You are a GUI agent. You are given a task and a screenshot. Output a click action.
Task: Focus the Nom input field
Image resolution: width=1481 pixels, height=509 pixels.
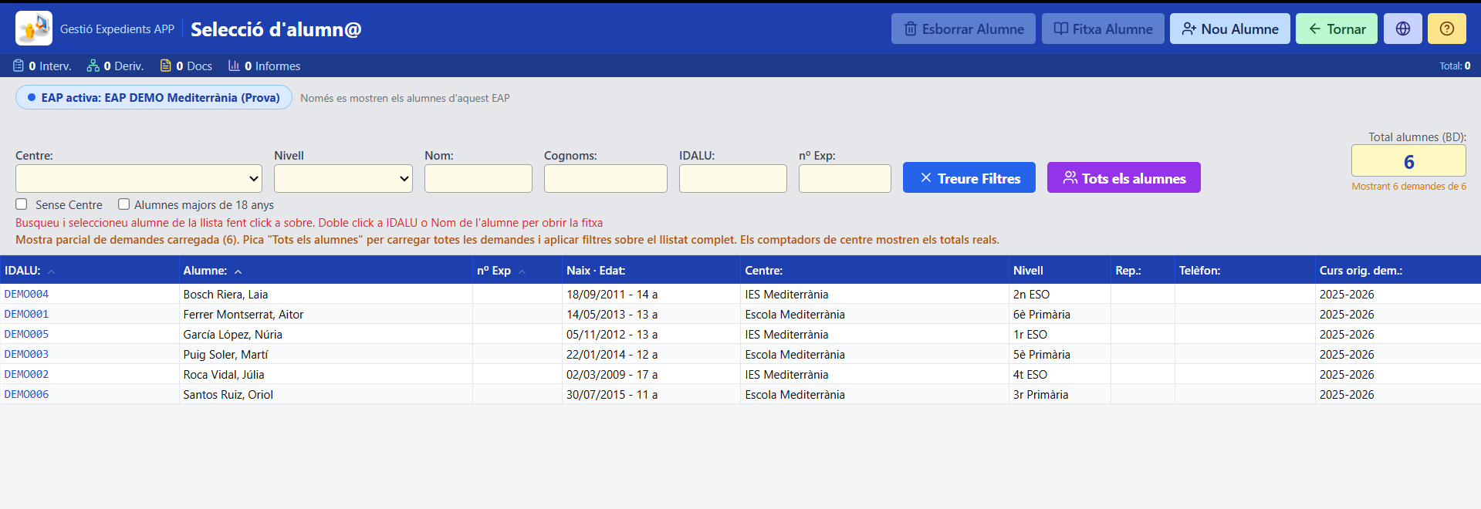478,178
